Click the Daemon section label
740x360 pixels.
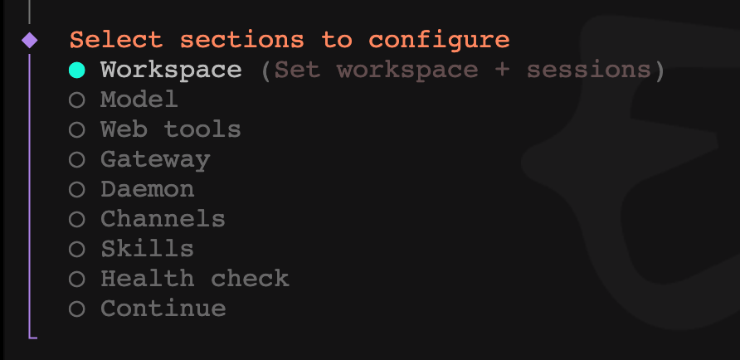click(x=148, y=189)
